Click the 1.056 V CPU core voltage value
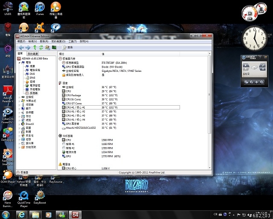 click(x=106, y=169)
